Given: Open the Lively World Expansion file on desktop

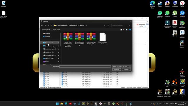Looking at the screenshot, I should 4,14.
